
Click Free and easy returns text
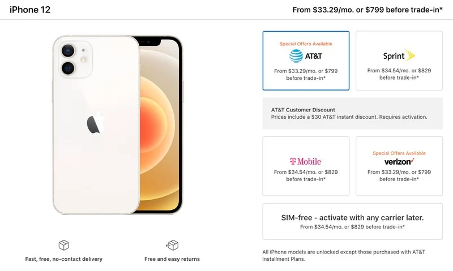pyautogui.click(x=172, y=259)
